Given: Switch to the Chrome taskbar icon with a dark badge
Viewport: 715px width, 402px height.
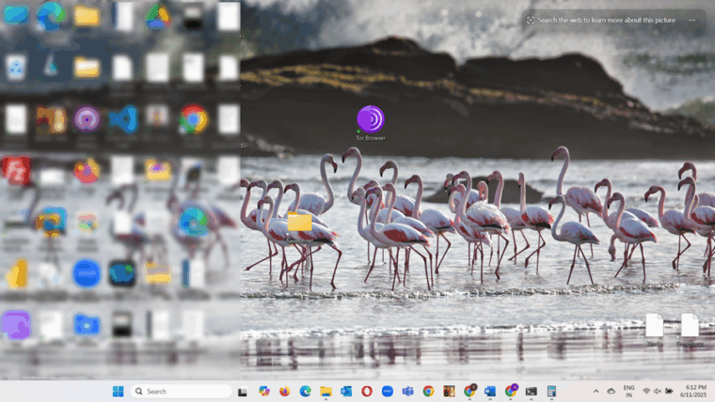Looking at the screenshot, I should pyautogui.click(x=469, y=391).
